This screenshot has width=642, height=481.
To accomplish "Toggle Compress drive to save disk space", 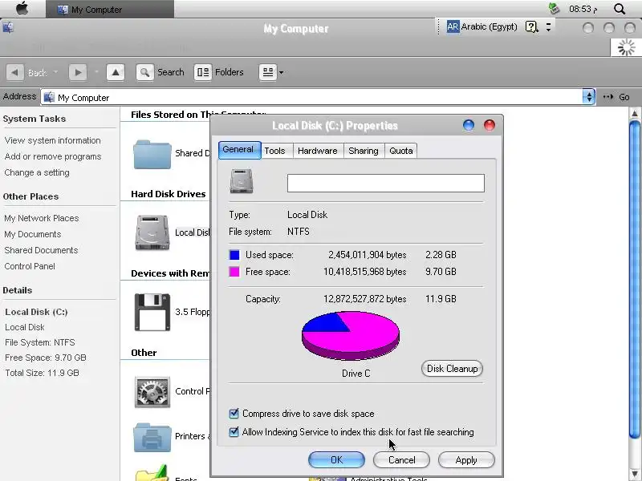I will [234, 413].
